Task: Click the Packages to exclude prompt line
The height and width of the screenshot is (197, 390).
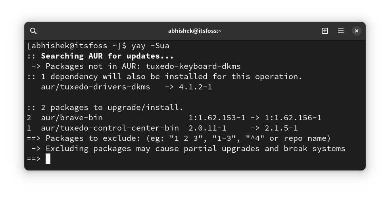Action: click(x=179, y=138)
